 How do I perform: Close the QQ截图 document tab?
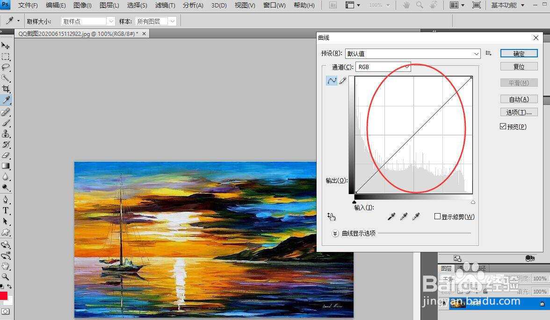tap(144, 34)
